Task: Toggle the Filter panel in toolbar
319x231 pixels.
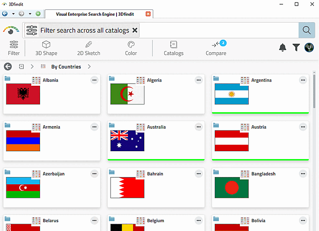Action: 14,48
